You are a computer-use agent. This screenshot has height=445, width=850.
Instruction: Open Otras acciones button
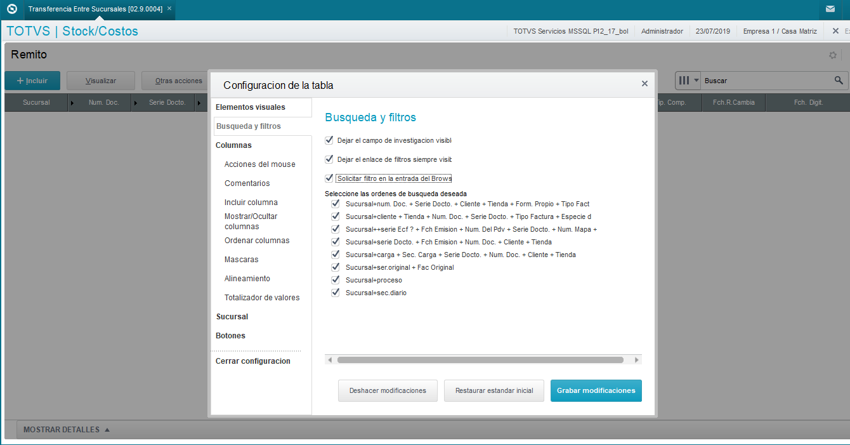176,81
